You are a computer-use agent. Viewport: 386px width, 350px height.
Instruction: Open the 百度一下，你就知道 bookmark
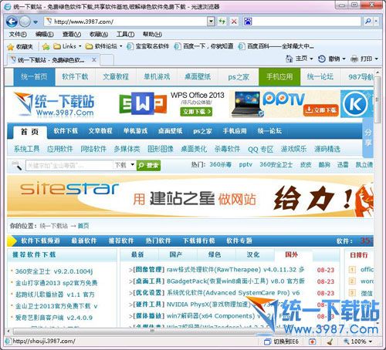coord(204,46)
